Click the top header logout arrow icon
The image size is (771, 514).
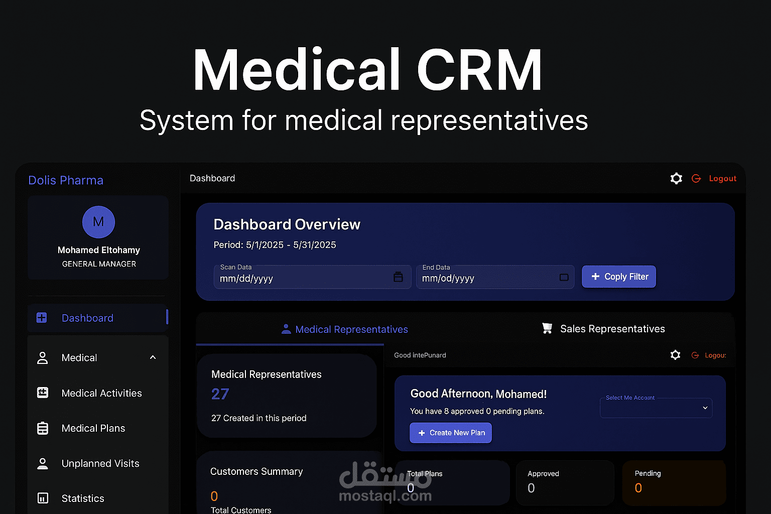tap(696, 178)
